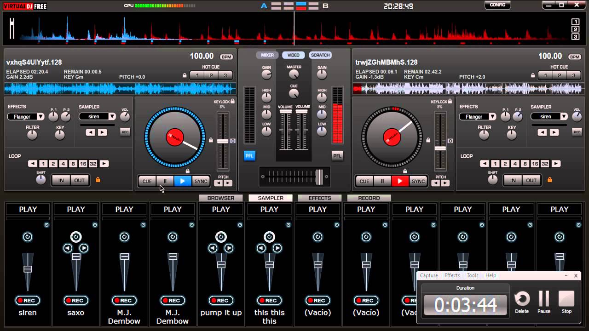Play previous sample on left deck sampler
The width and height of the screenshot is (589, 331).
point(91,132)
